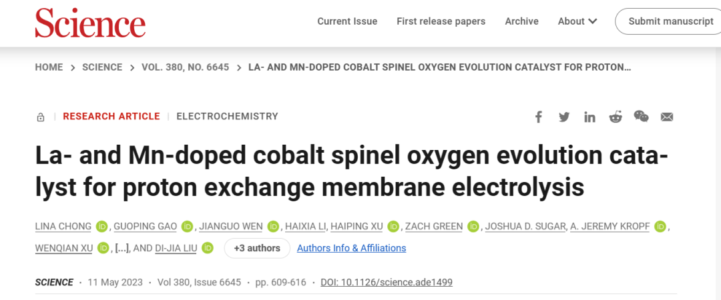This screenshot has width=721, height=300.
Task: Open the Current Issue menu item
Action: (347, 21)
